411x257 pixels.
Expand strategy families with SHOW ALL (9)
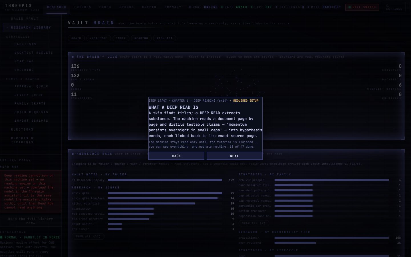click(x=254, y=223)
